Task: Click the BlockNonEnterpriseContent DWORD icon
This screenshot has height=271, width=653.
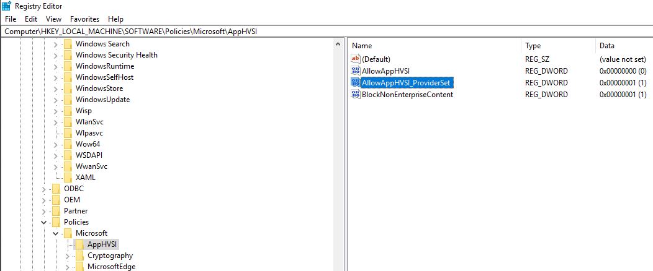Action: [x=355, y=95]
